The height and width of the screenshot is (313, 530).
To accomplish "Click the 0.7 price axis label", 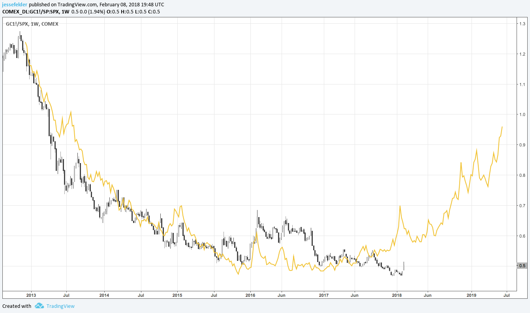I will 522,205.
